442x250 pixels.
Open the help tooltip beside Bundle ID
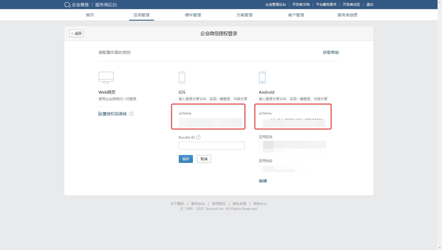[198, 137]
